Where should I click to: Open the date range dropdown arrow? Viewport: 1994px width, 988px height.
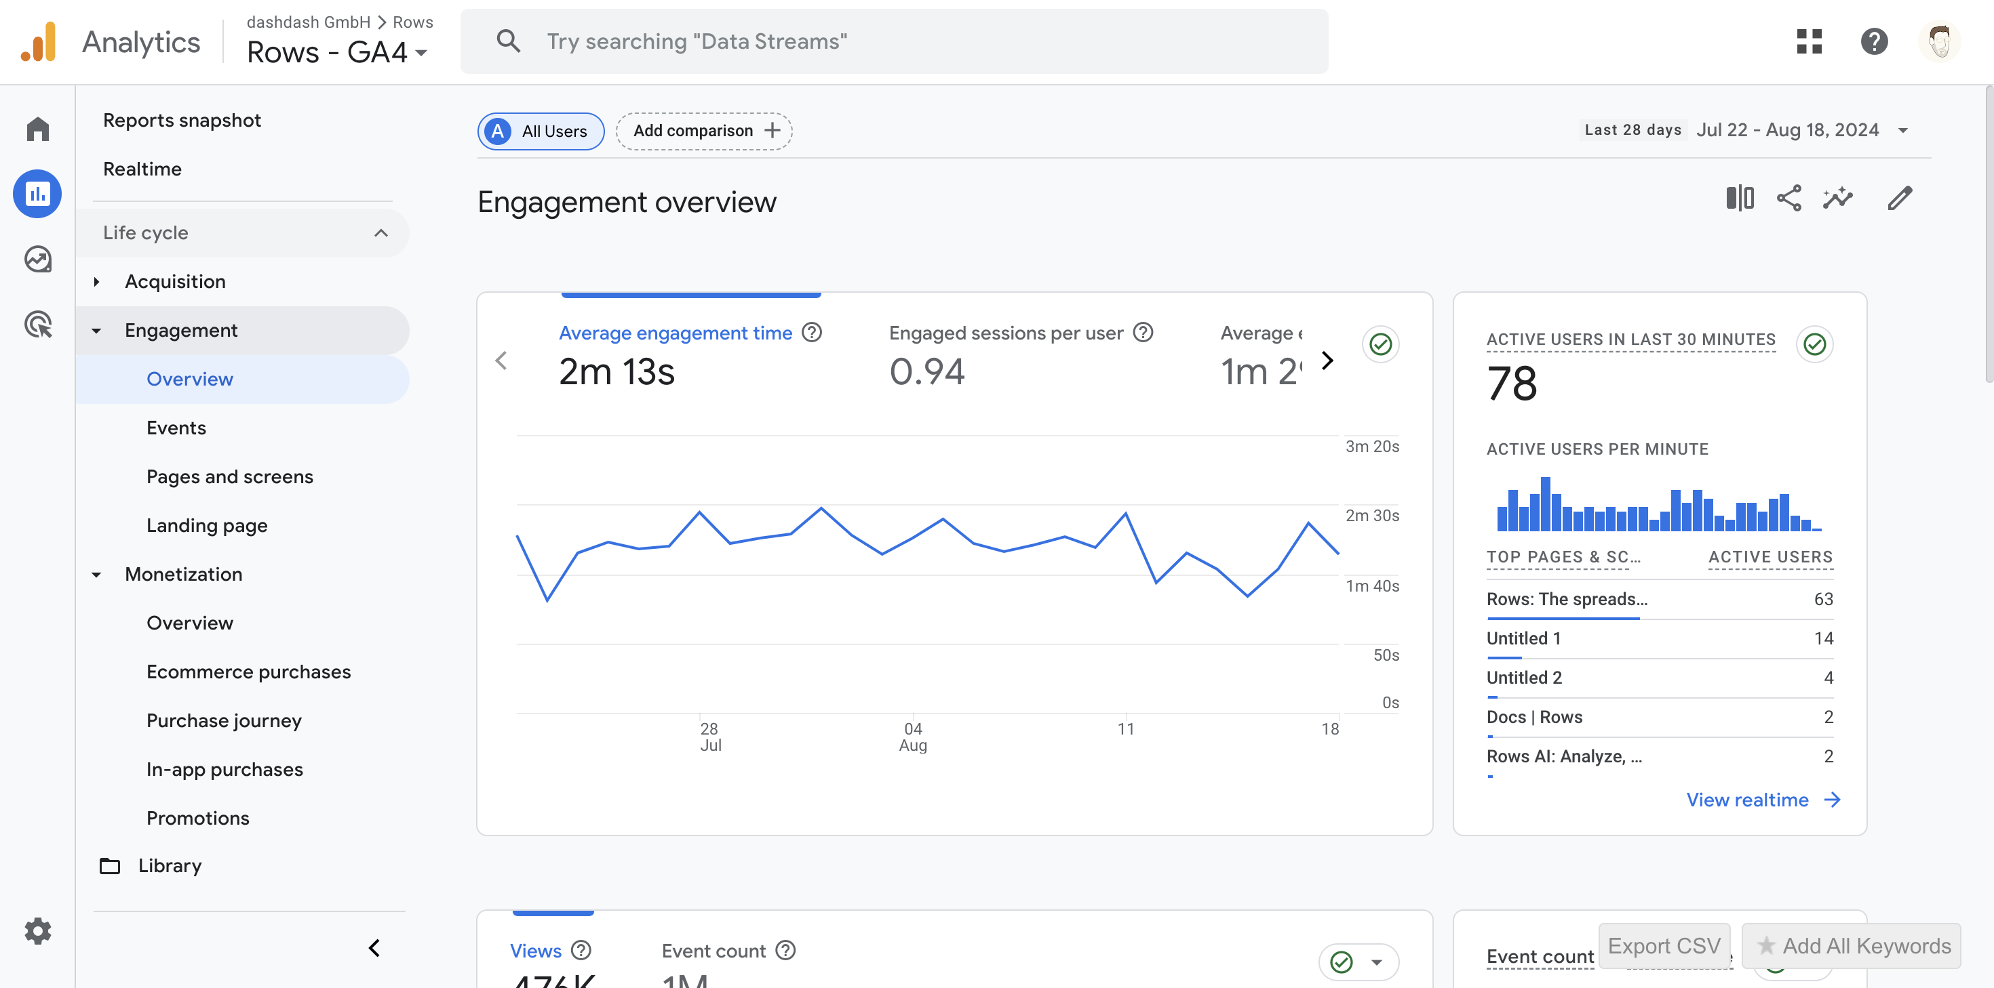point(1902,131)
